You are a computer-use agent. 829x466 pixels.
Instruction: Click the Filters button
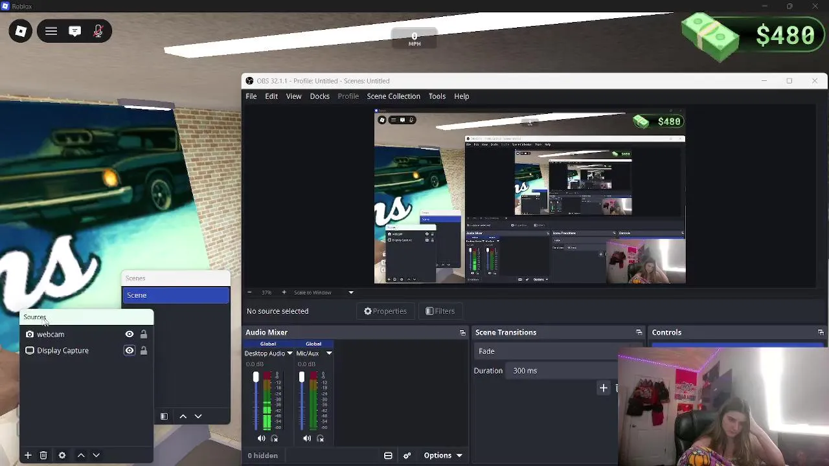(440, 311)
